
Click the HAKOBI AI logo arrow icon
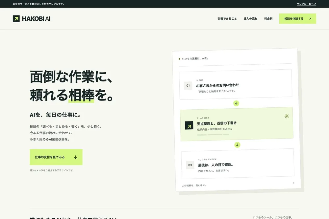click(16, 19)
